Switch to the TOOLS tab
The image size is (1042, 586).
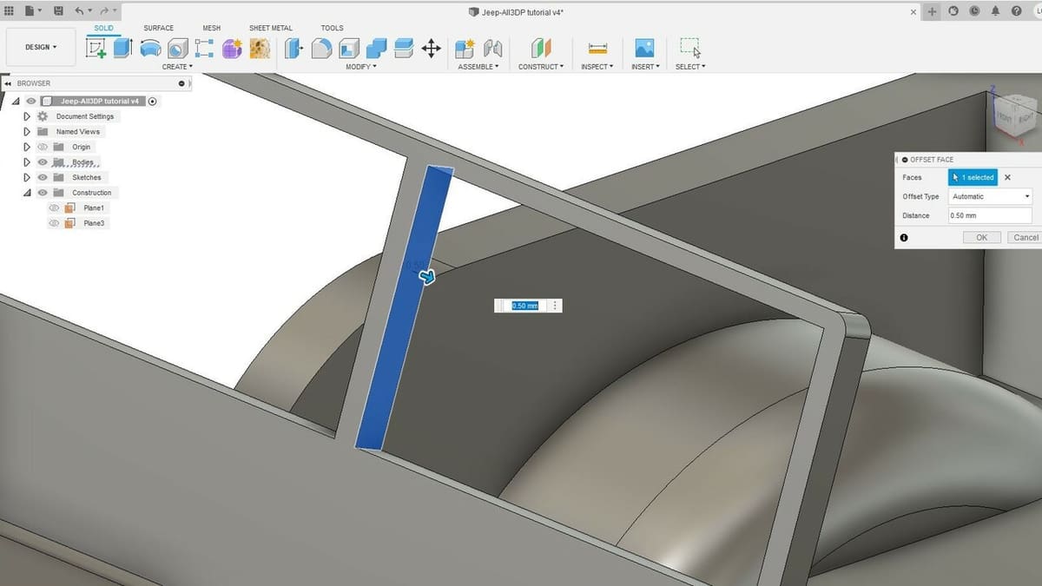point(332,28)
